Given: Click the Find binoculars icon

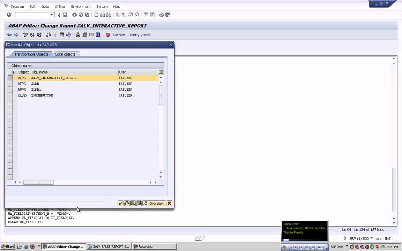Looking at the screenshot, I should [x=103, y=15].
